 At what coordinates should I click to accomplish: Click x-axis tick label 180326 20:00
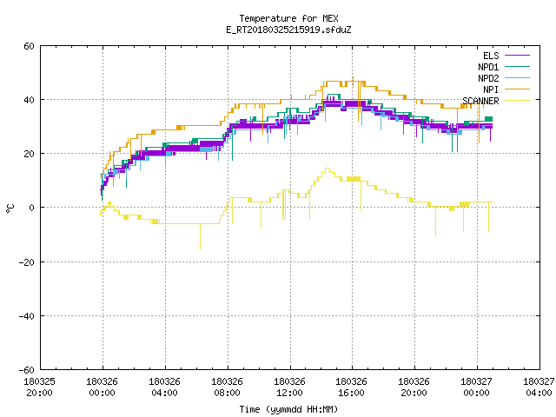coord(414,387)
